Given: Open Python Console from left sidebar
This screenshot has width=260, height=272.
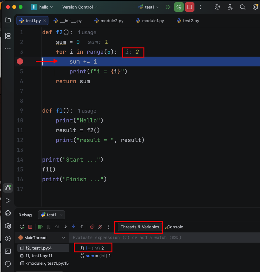Looking at the screenshot, I should pos(8,213).
